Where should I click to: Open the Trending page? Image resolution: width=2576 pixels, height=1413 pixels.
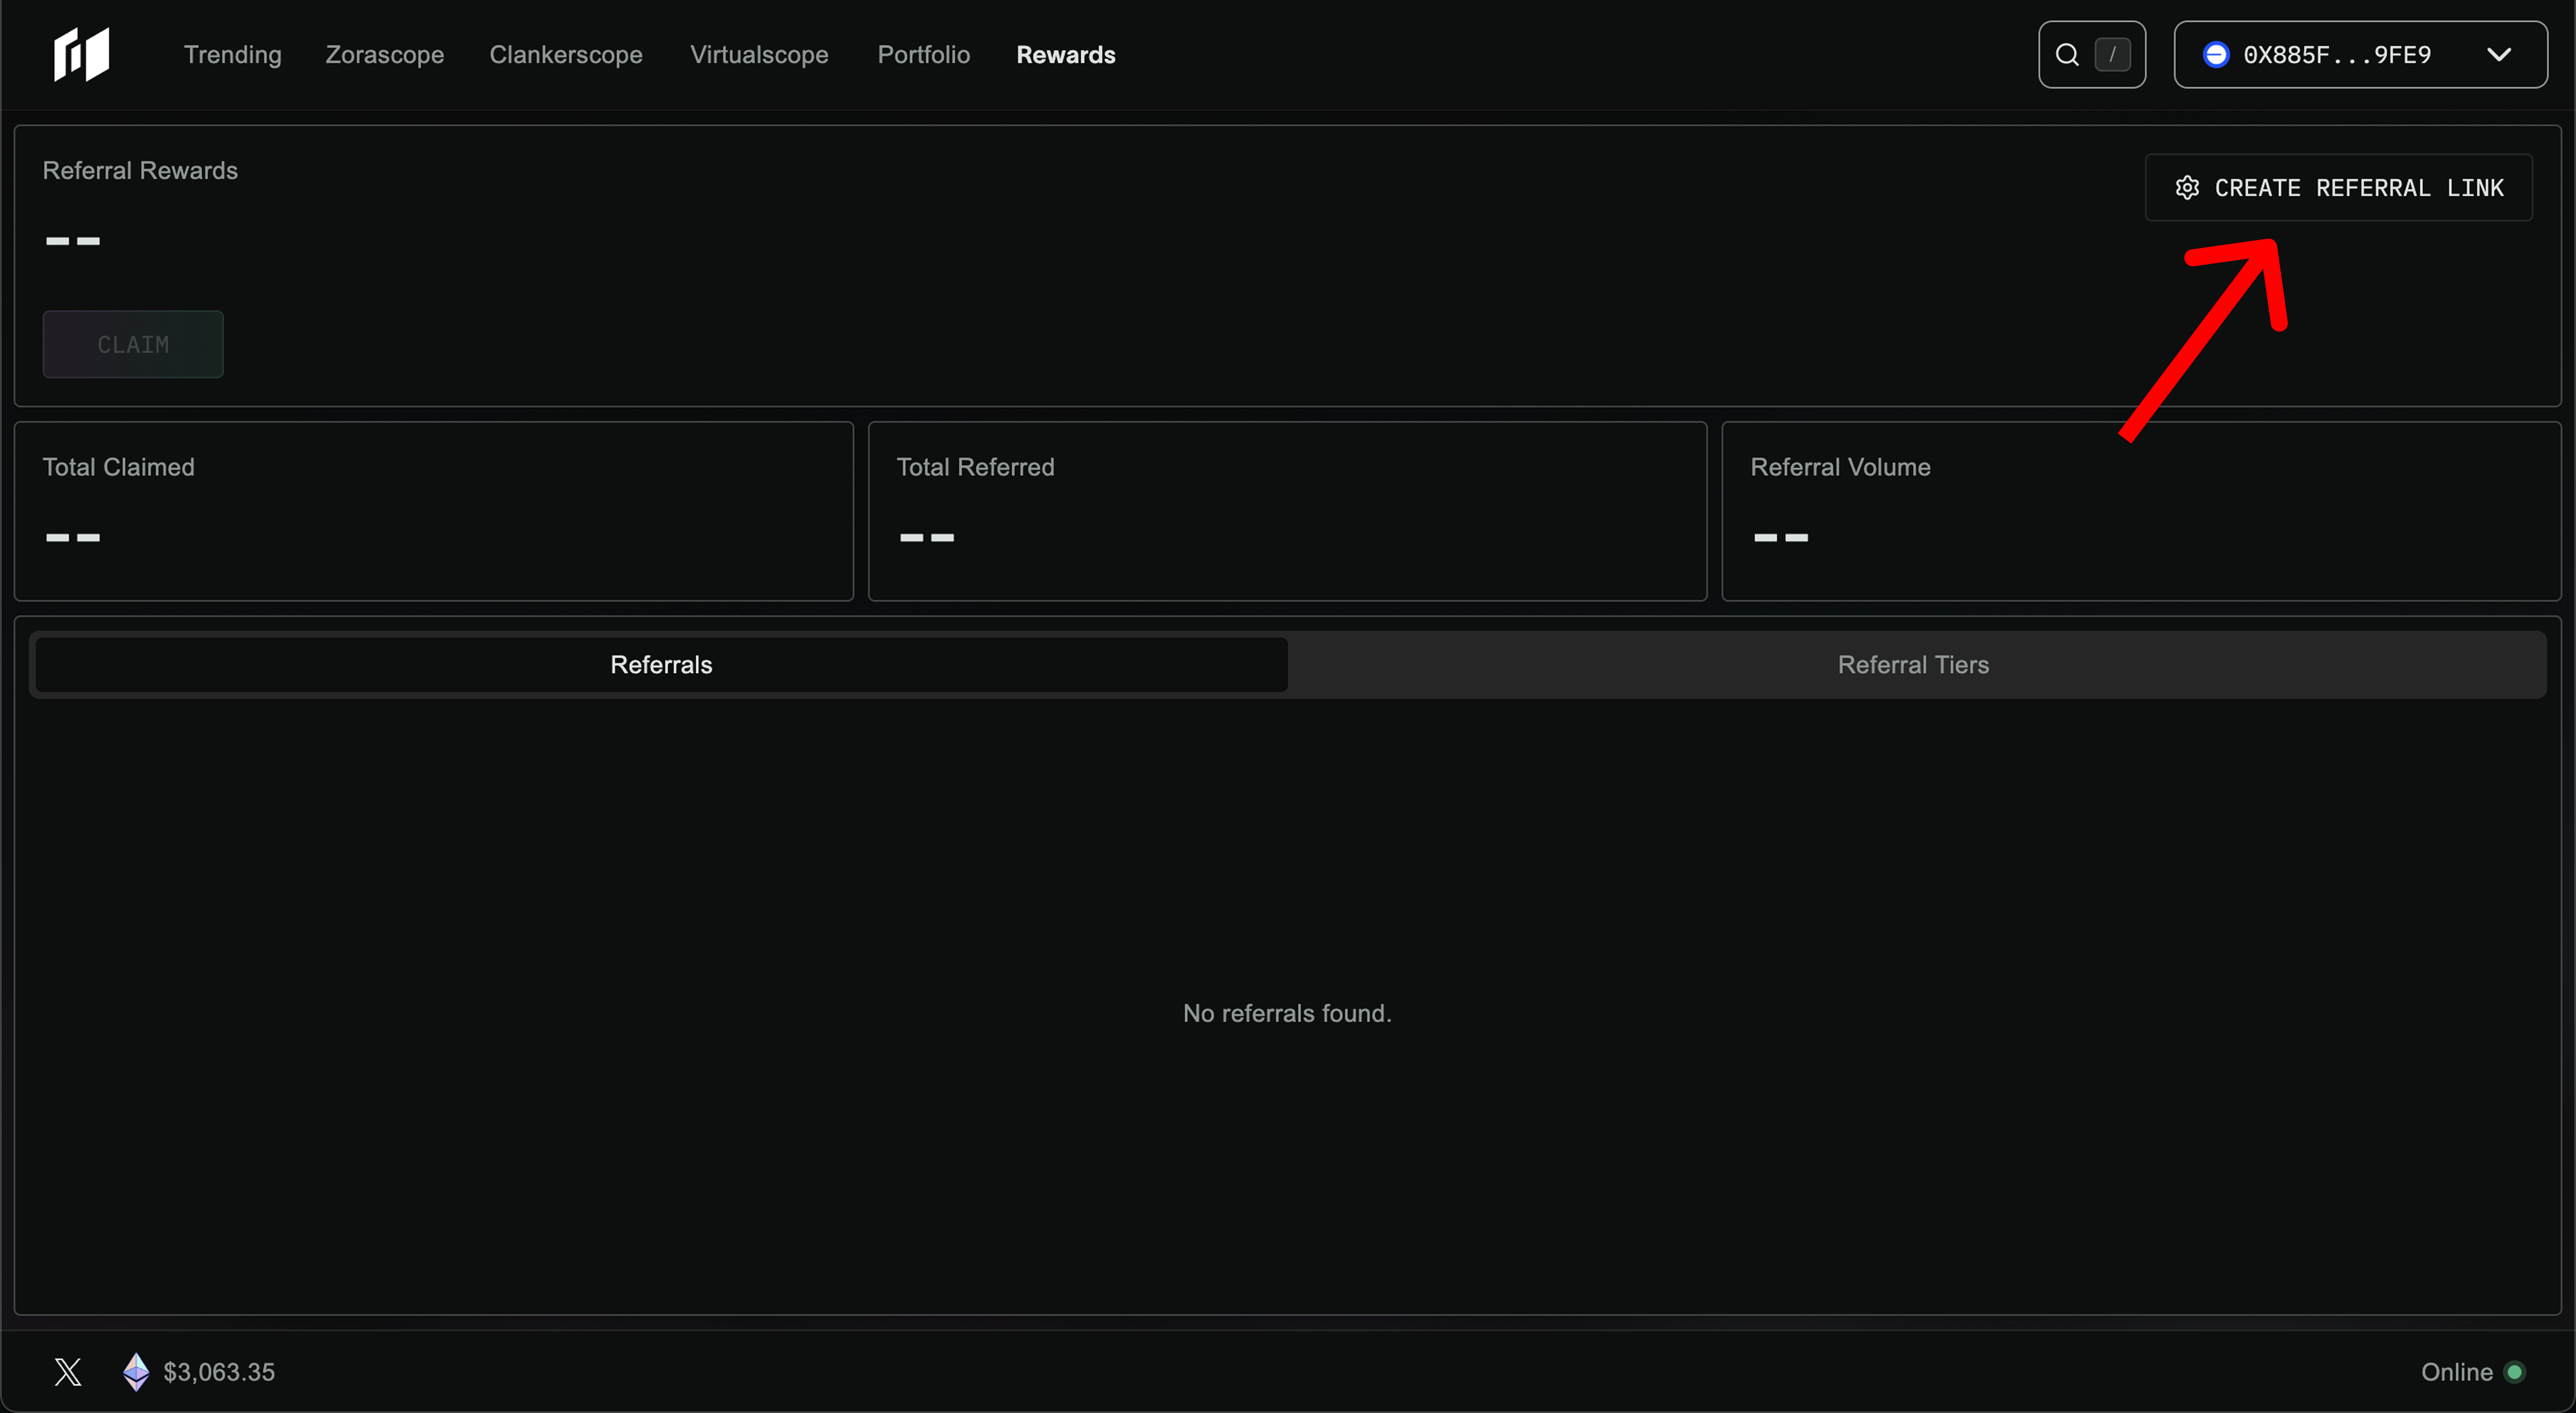pyautogui.click(x=232, y=55)
